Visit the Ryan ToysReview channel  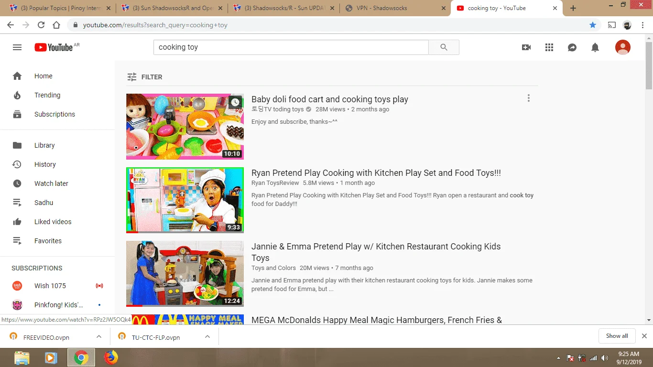275,183
